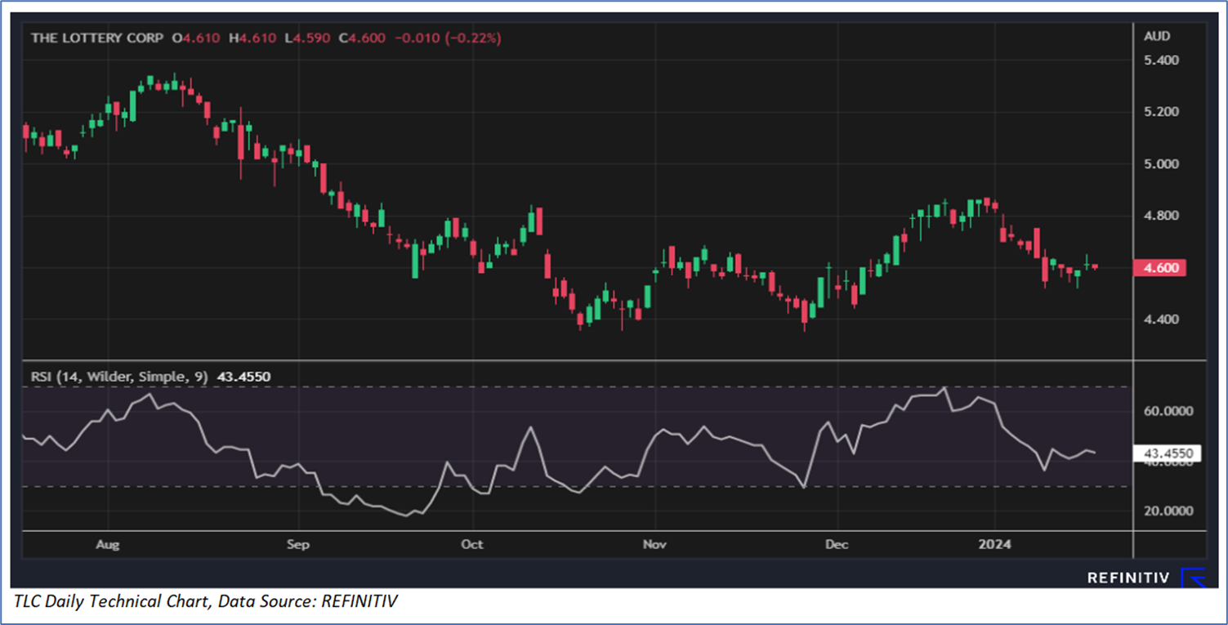Screen dimensions: 1228x625
Task: Click the 5.000 price axis label
Action: [1161, 164]
